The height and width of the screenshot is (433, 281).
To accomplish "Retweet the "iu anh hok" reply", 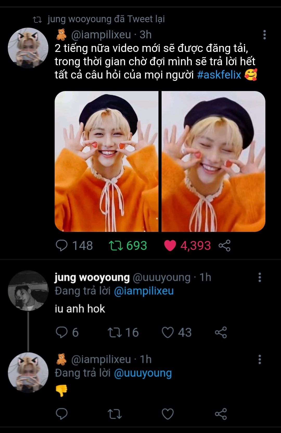I will [115, 332].
